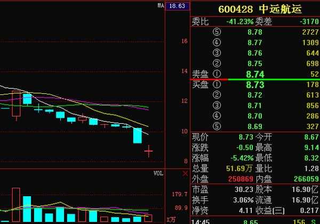
Task: Click the 涨幅 percent value -5.42%
Action: click(x=242, y=158)
